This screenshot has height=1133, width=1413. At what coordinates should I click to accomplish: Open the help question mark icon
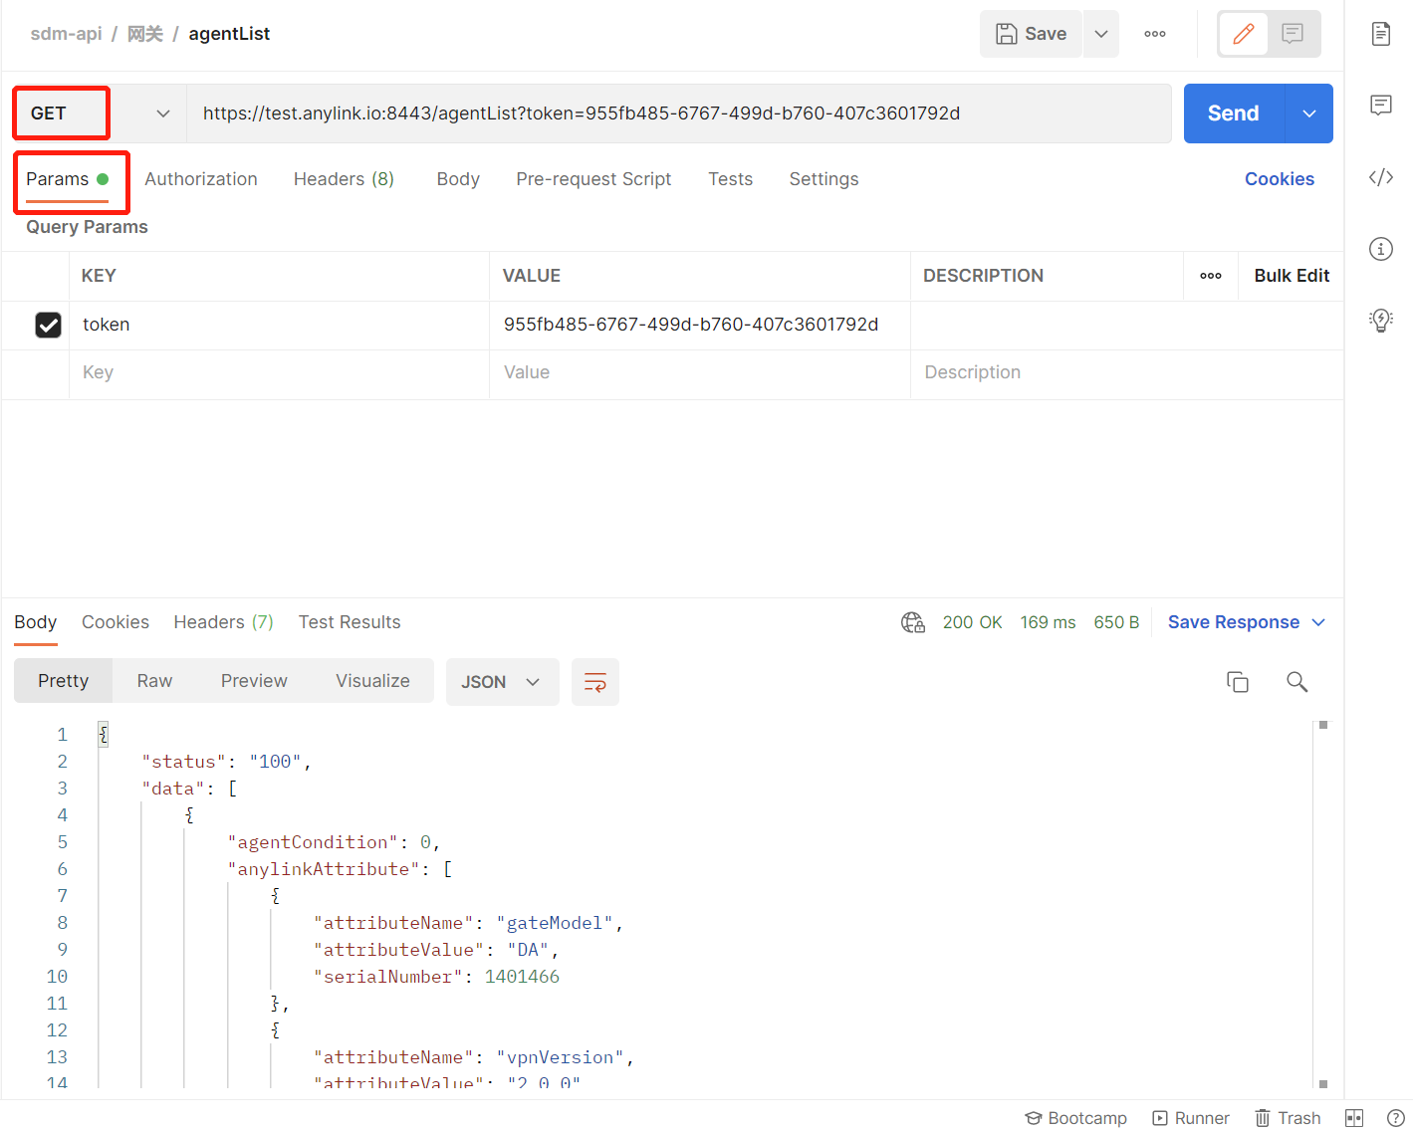(1396, 1118)
